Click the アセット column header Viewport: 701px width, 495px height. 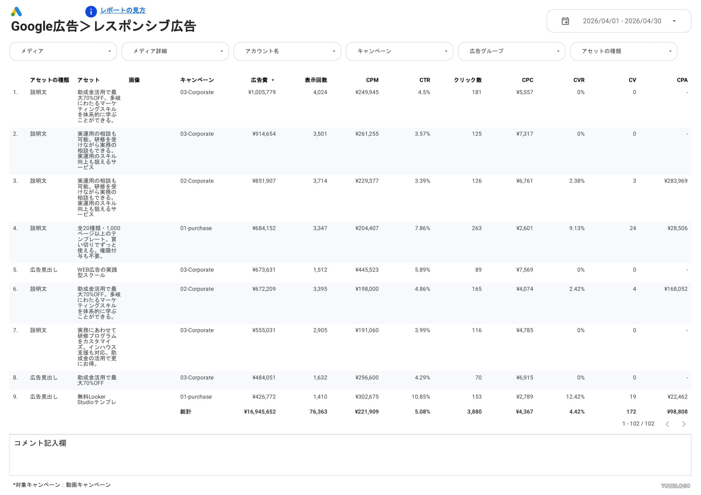point(88,80)
